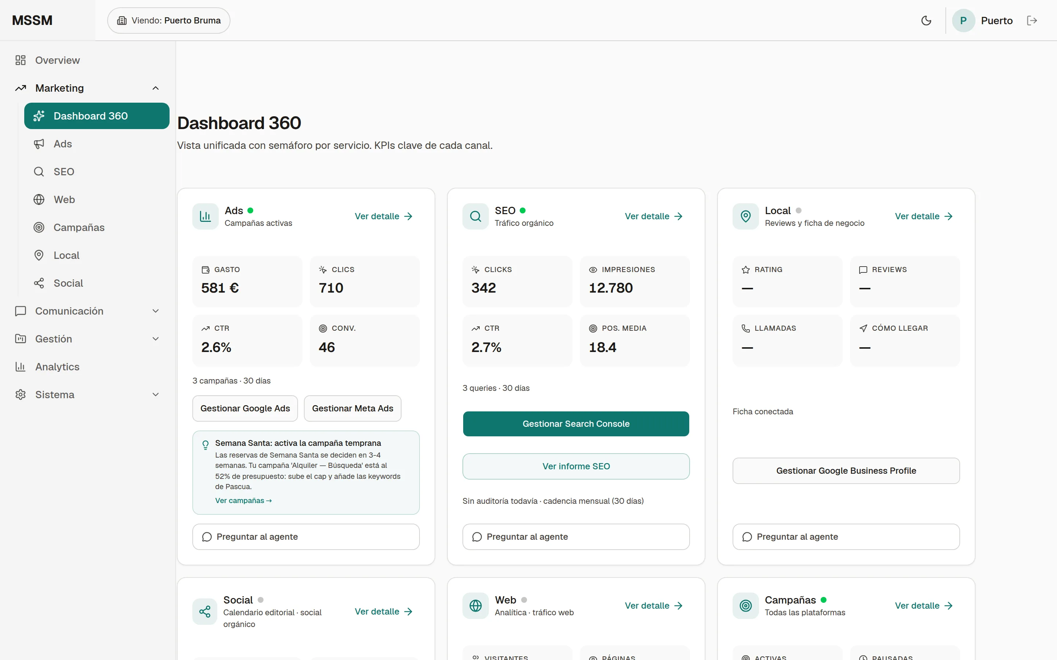Click the SEO card magnifier icon

click(x=476, y=216)
